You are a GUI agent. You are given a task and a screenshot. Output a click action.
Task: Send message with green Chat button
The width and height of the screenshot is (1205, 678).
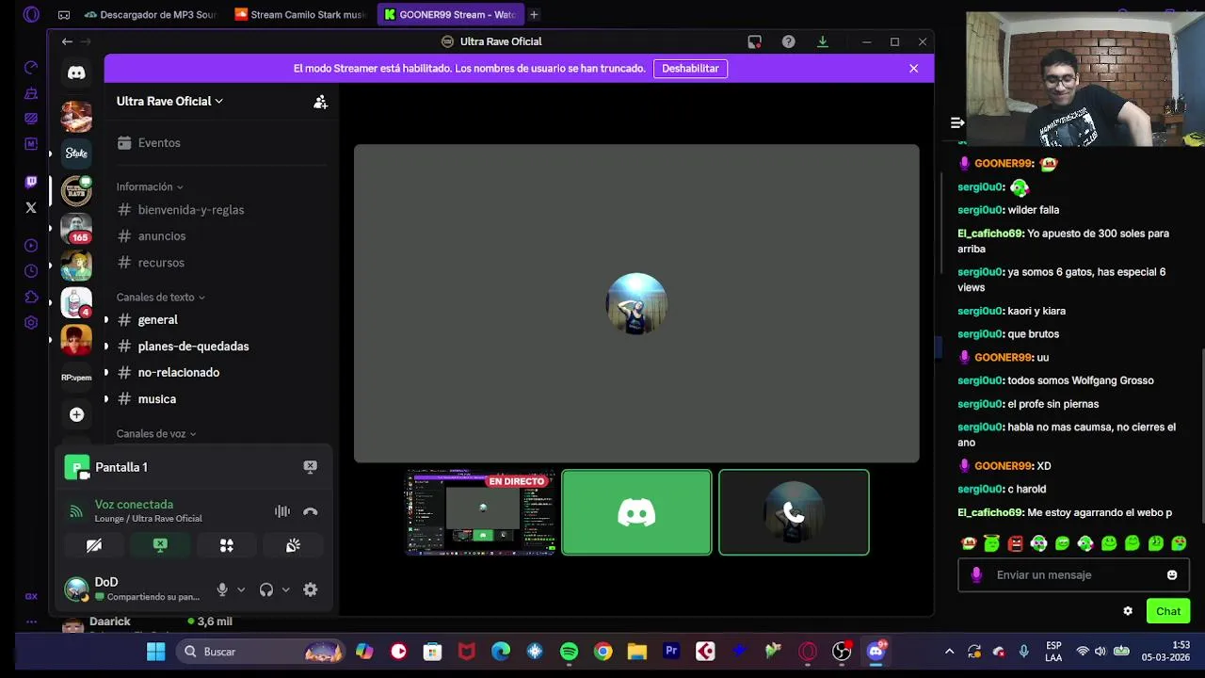click(x=1168, y=611)
